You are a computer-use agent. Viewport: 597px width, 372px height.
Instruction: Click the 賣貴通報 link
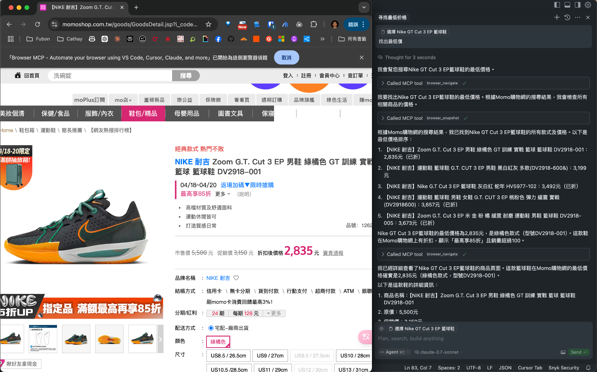click(333, 253)
